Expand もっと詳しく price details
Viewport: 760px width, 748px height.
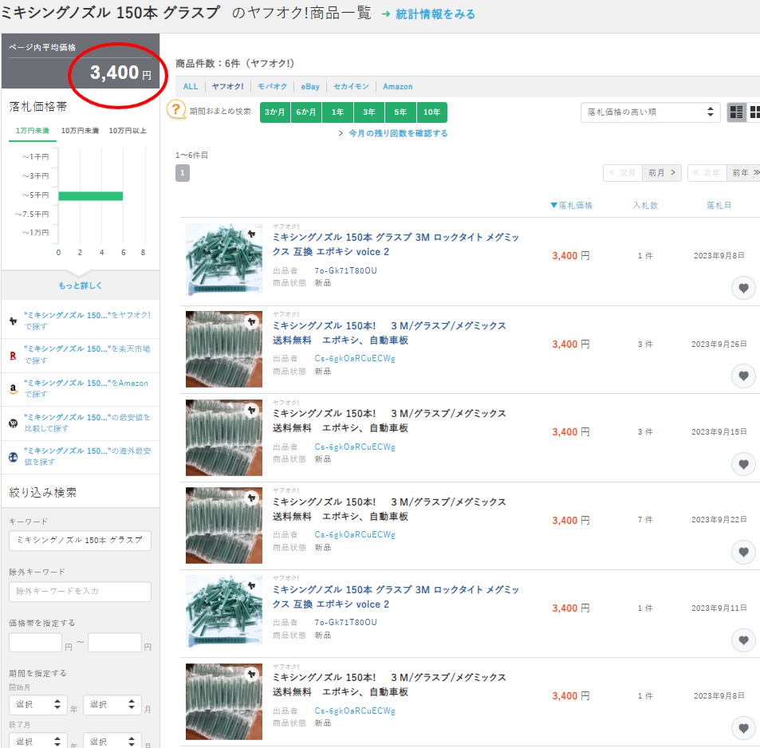coord(80,285)
